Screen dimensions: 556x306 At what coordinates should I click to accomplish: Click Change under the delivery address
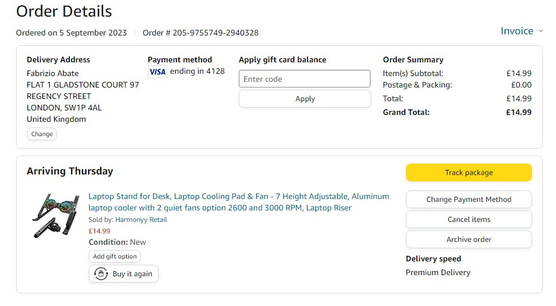[x=42, y=134]
